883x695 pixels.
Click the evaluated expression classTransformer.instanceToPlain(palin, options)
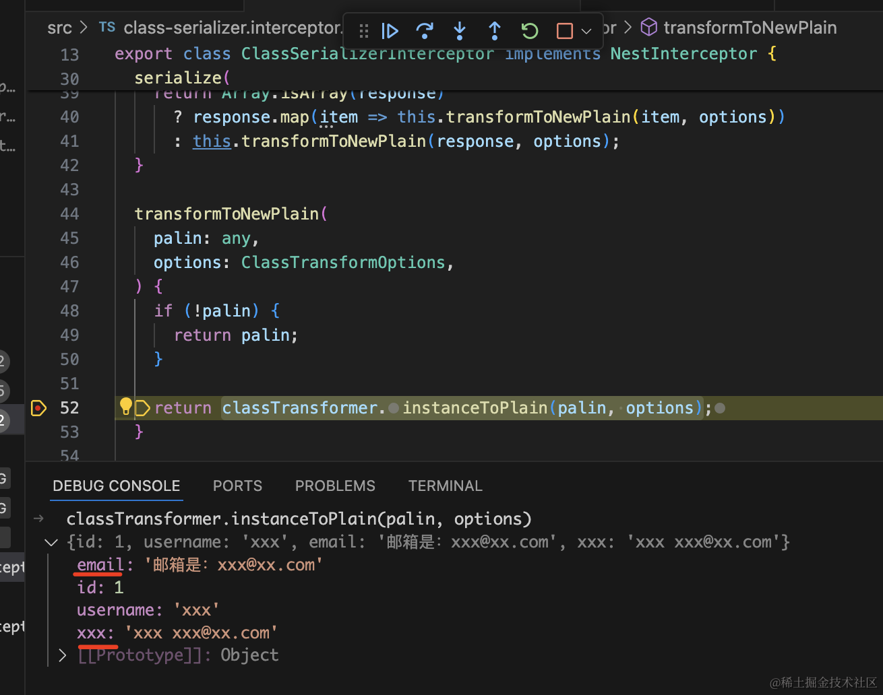tap(299, 519)
